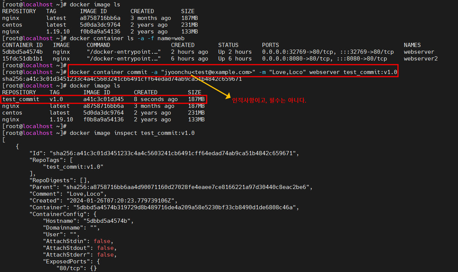The image size is (458, 272).
Task: Click the "Love,Loco" value in the Comment line
Action: pos(85,194)
